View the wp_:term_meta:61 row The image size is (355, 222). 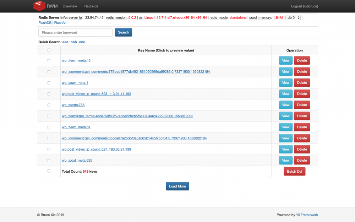(x=286, y=127)
